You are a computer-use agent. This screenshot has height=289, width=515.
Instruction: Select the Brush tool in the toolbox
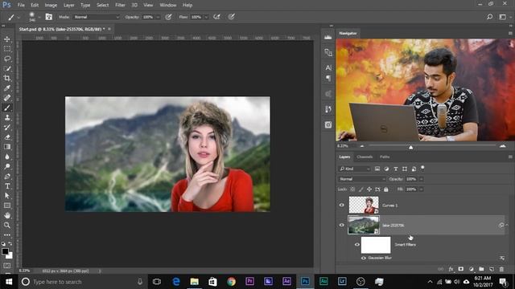7,108
